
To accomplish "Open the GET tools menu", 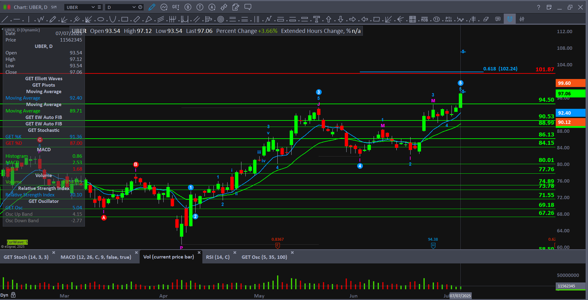I will click(176, 7).
